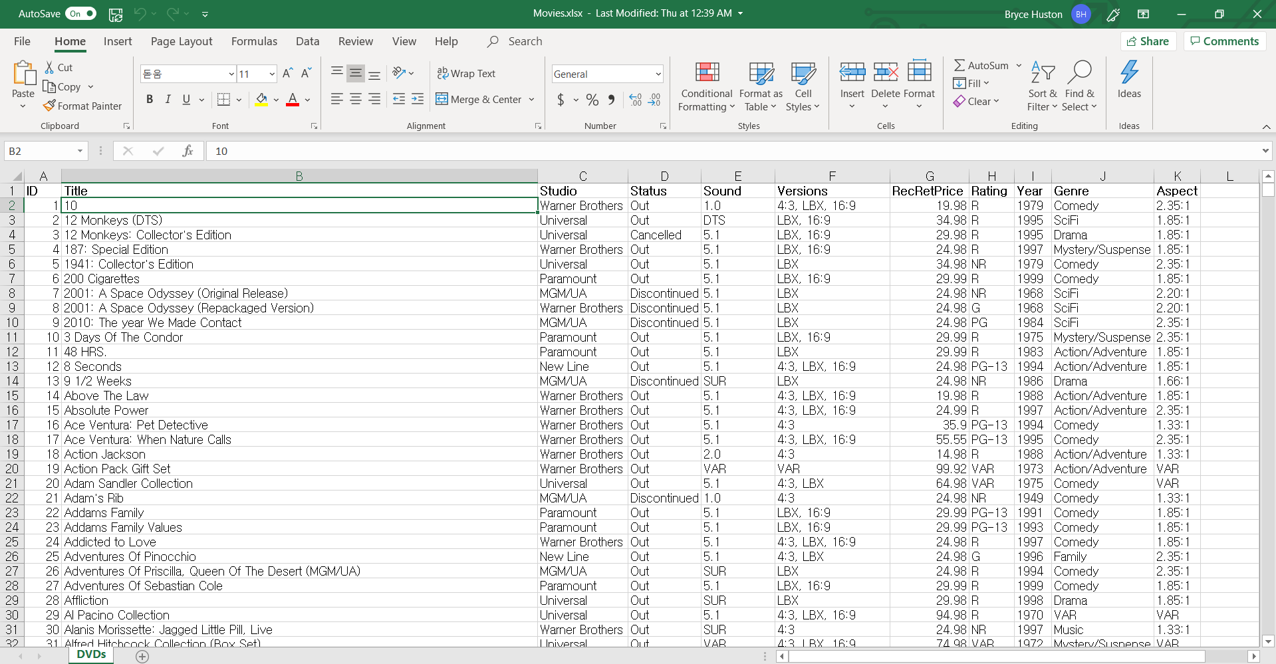Expand the Merge & Center dropdown arrow
This screenshot has height=664, width=1276.
531,100
